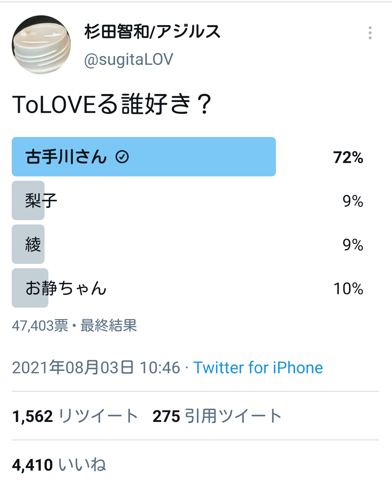Open the three-dot more options menu

(x=370, y=33)
